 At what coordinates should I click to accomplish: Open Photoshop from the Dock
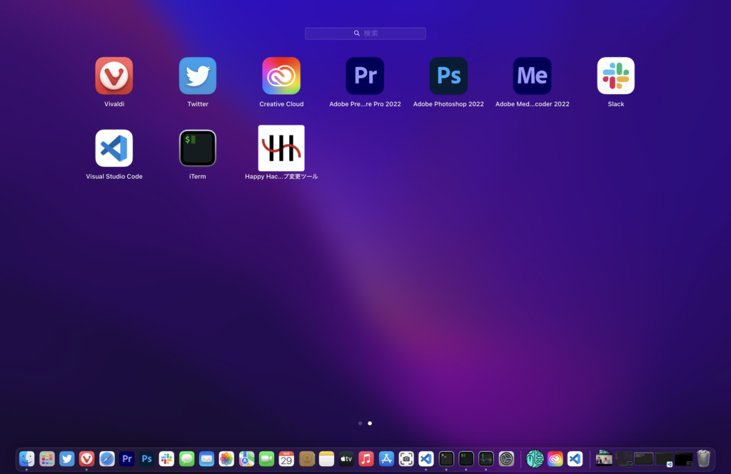pyautogui.click(x=147, y=459)
